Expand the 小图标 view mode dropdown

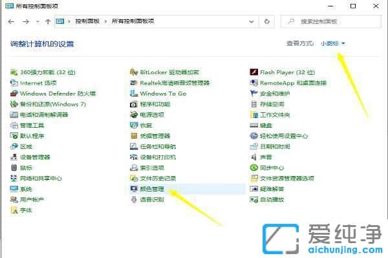tap(333, 43)
